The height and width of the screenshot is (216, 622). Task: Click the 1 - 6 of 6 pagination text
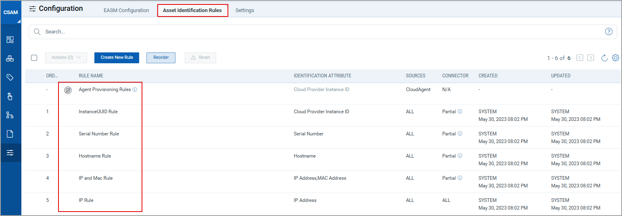click(x=559, y=58)
